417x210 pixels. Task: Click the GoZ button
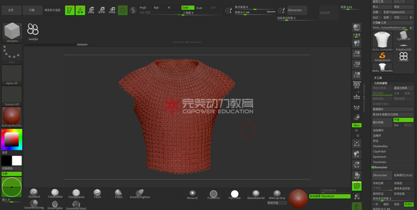(x=376, y=17)
